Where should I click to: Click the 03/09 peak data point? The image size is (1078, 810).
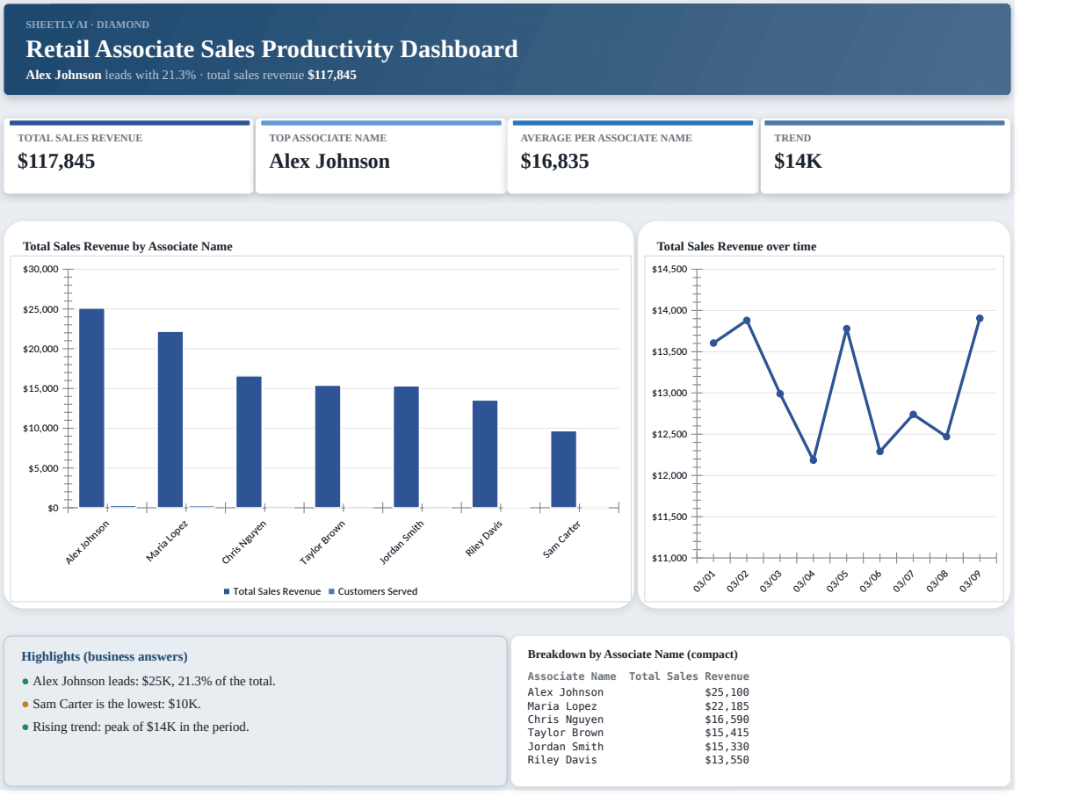(980, 318)
